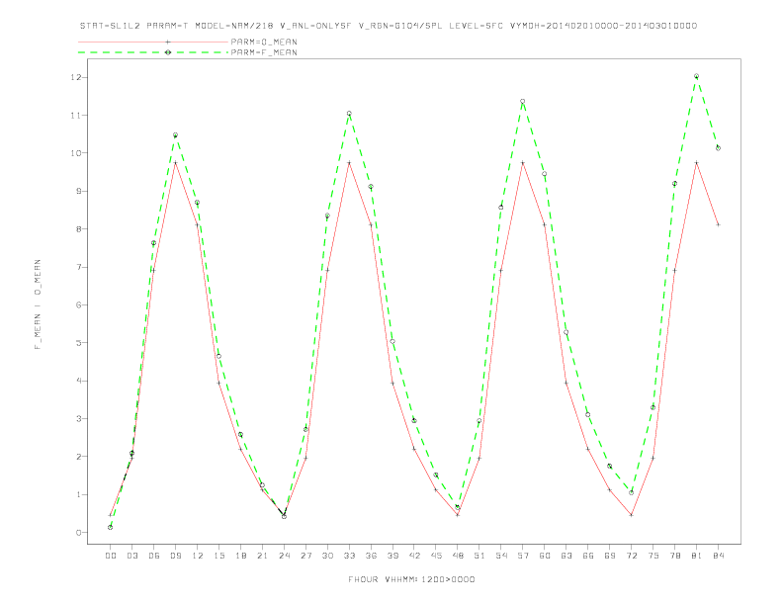Click the x-axis hour label 42
Screen dimensions: 783x605
click(414, 556)
